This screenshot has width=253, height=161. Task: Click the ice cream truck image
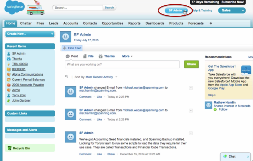coord(36,8)
